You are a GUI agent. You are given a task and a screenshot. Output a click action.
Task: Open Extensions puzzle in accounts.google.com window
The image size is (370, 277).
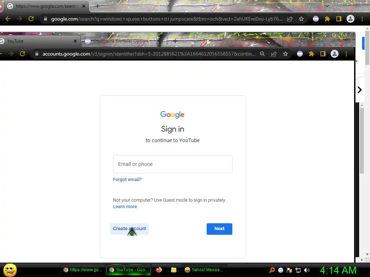pyautogui.click(x=311, y=54)
